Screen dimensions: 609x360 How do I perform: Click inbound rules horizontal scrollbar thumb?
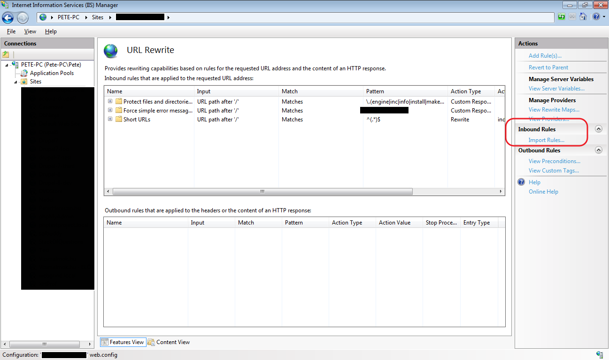(262, 191)
